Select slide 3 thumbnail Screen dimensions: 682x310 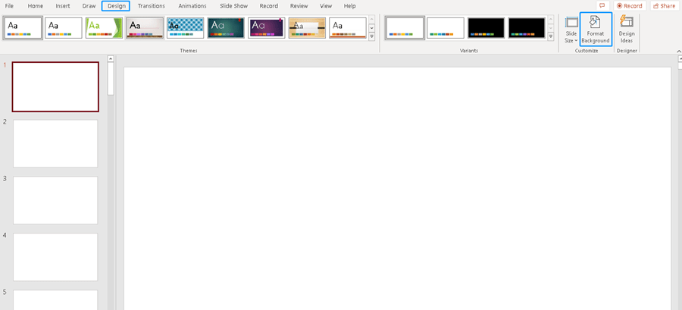(x=55, y=200)
